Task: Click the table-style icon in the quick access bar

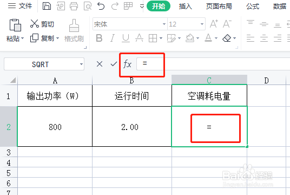Action: 128,6
